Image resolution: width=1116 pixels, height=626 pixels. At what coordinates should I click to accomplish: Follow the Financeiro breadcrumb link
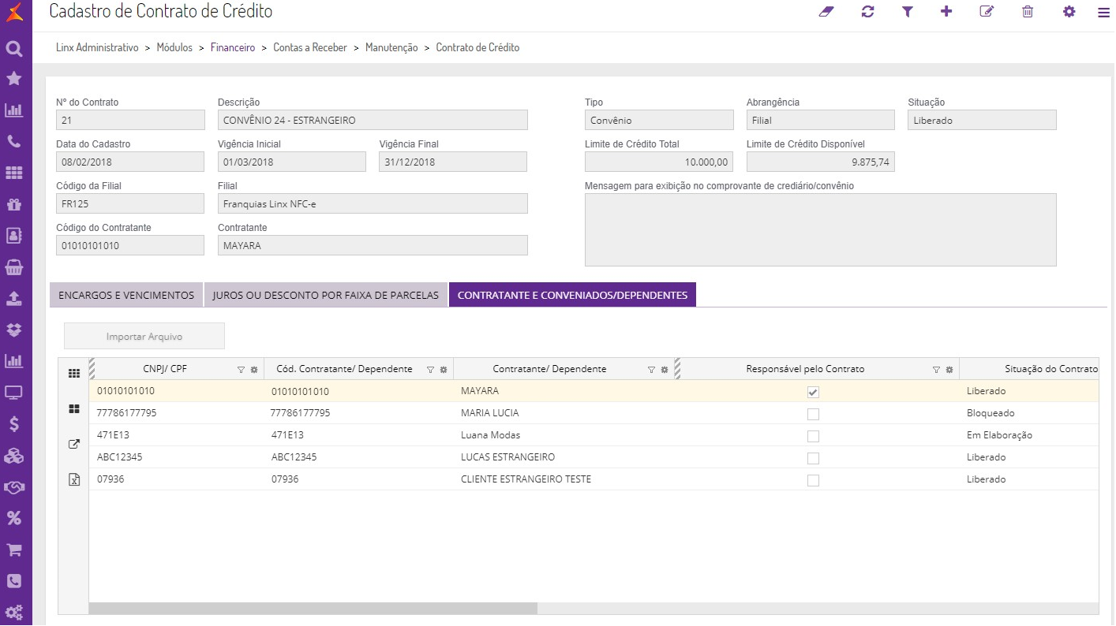232,48
